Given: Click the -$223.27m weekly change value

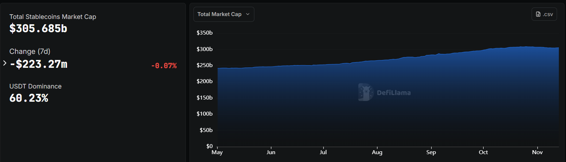Looking at the screenshot, I should pos(39,64).
